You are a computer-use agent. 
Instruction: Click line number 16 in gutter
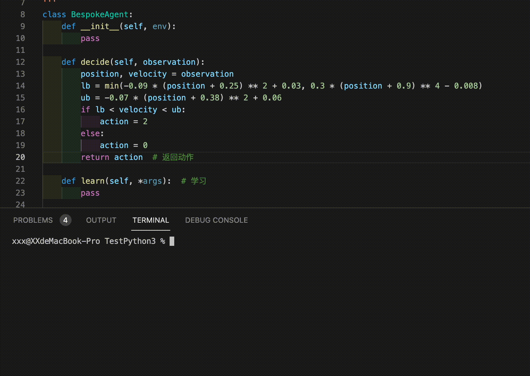click(20, 110)
